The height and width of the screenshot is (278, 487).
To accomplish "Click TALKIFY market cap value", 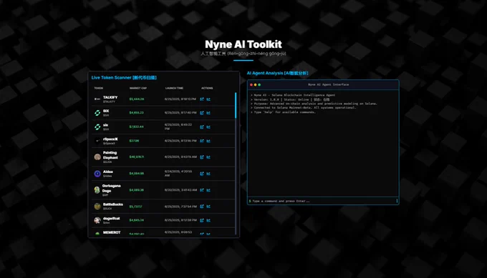I will (137, 99).
